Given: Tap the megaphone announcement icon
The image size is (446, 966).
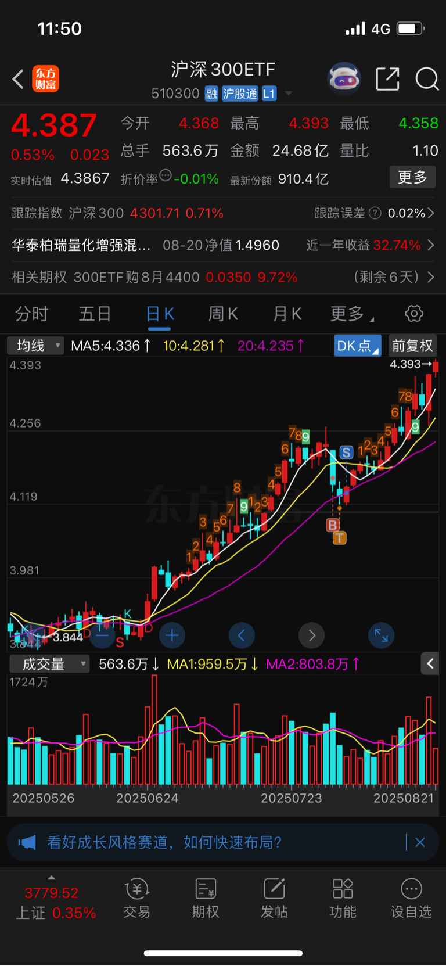Looking at the screenshot, I should 27,842.
